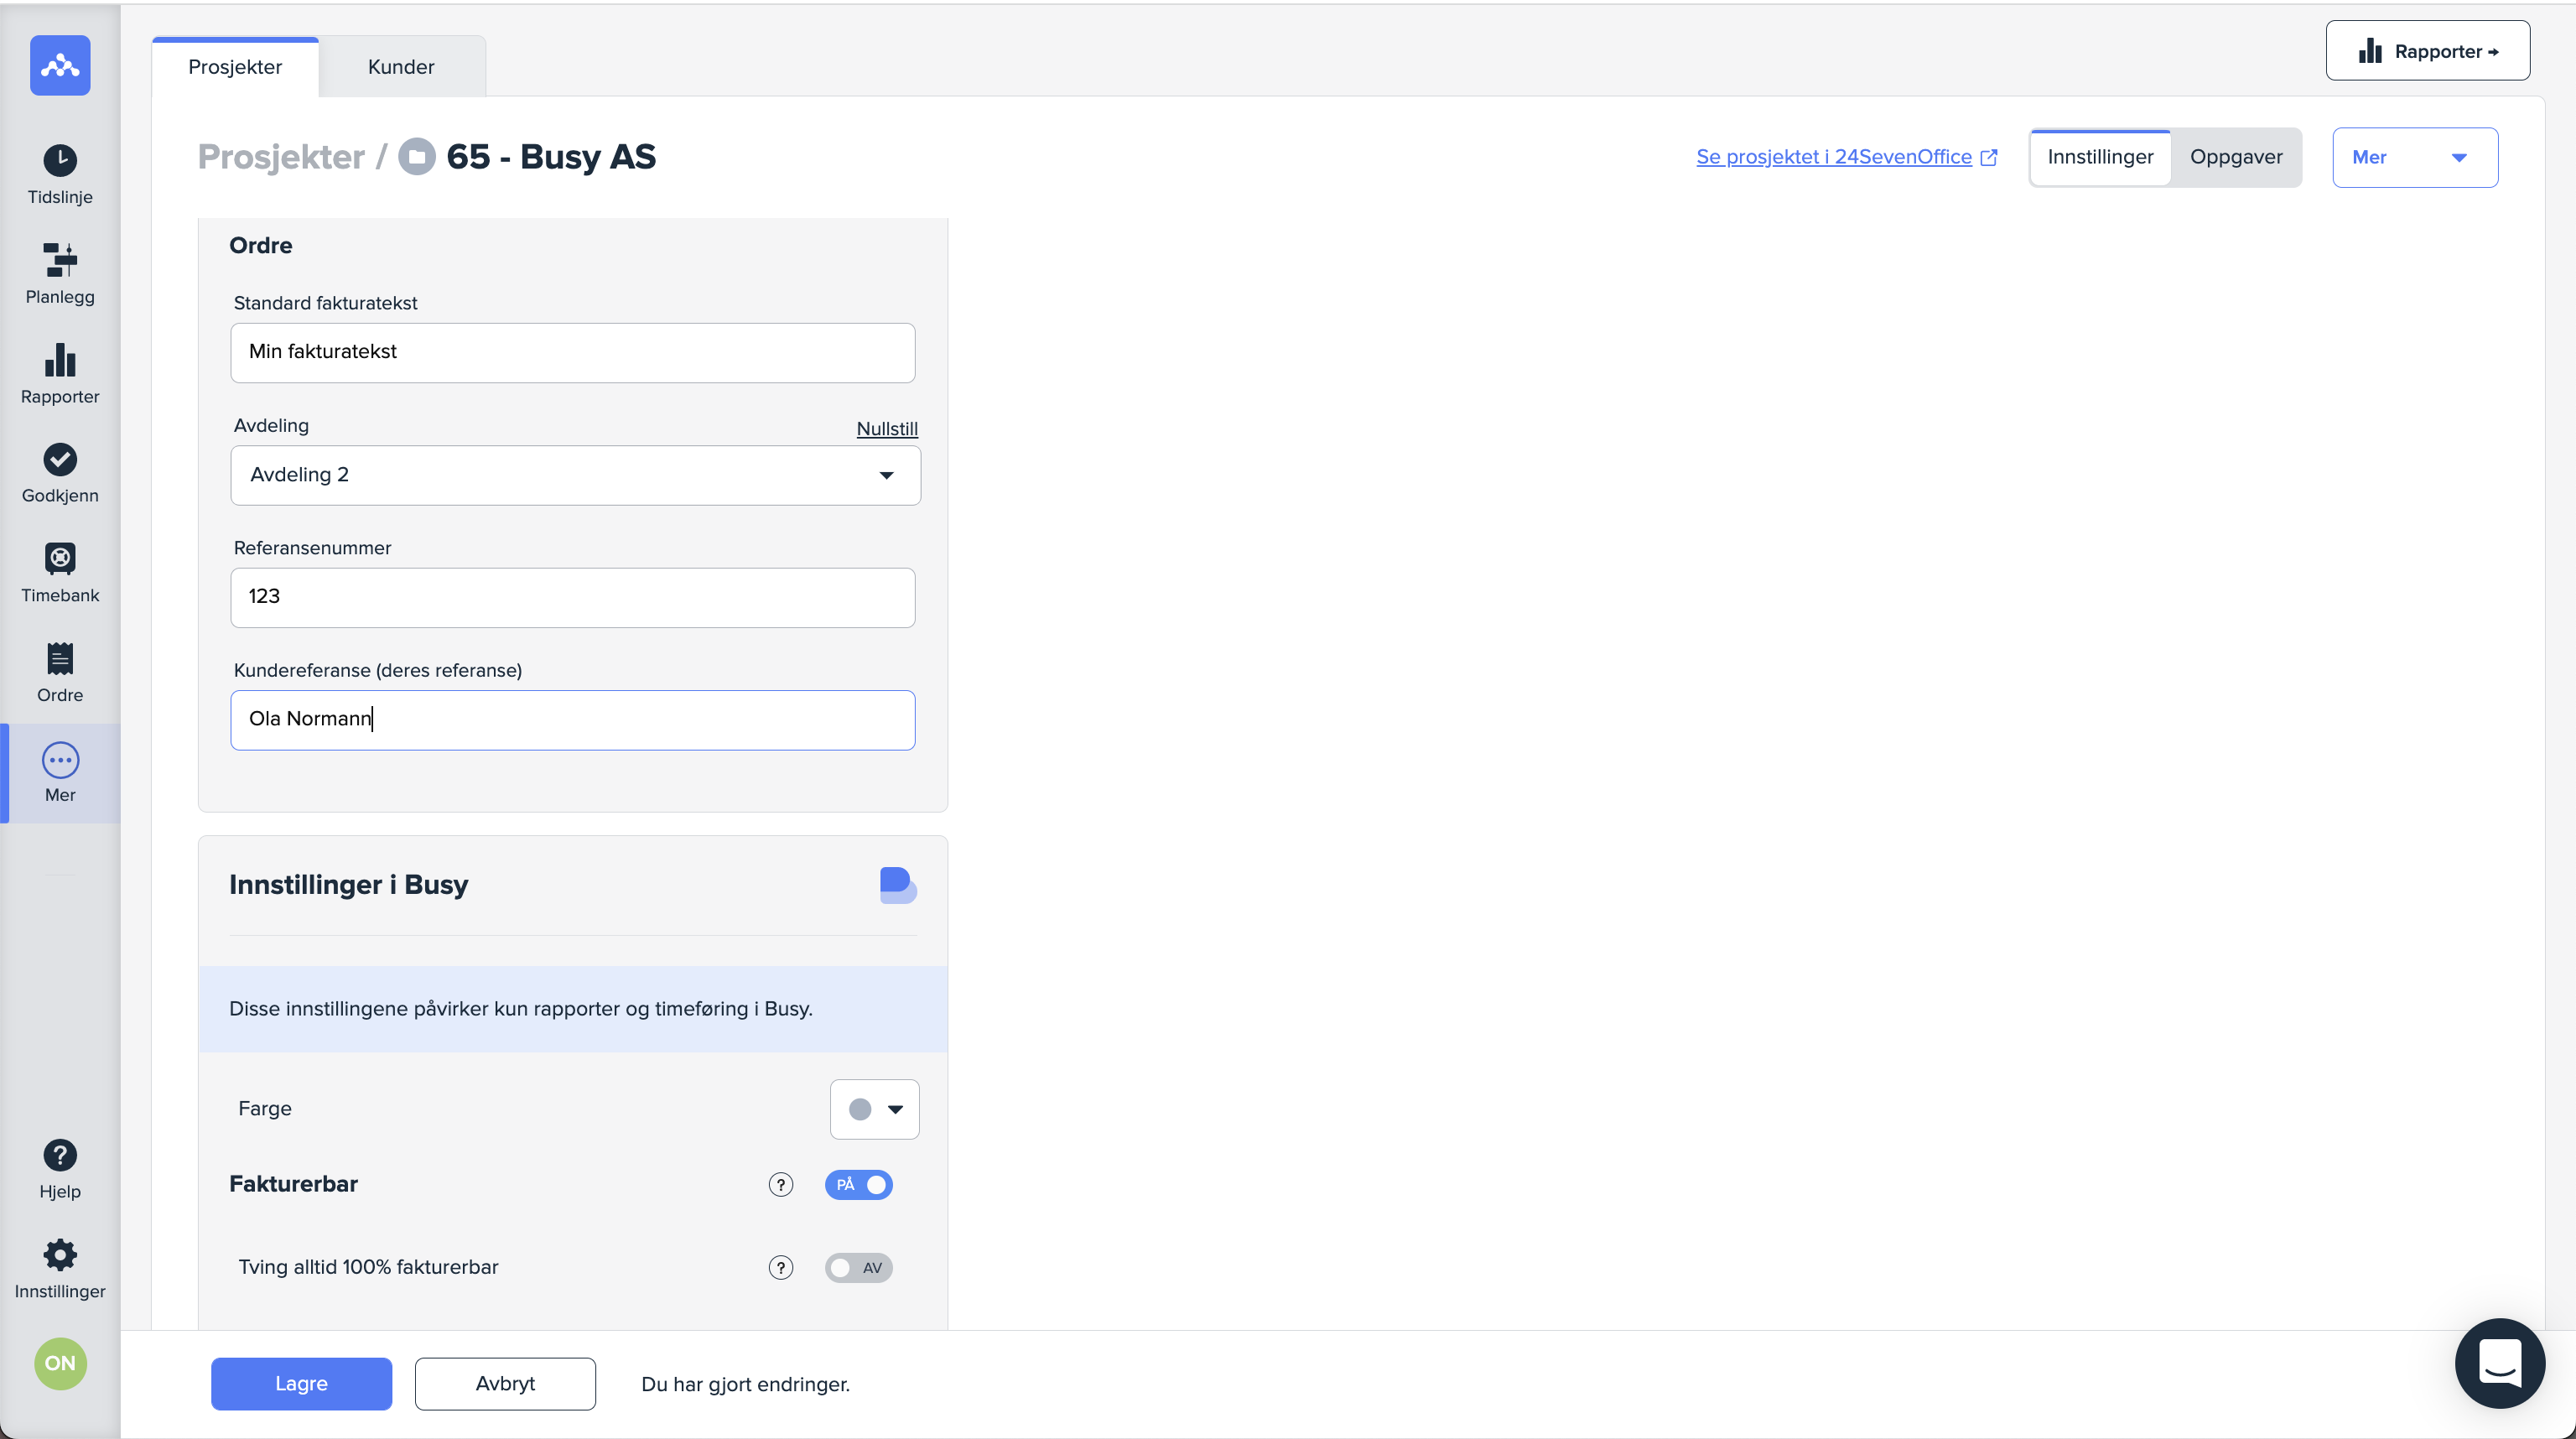The image size is (2576, 1439).
Task: Select the Oppgaver segment tab
Action: [2236, 157]
